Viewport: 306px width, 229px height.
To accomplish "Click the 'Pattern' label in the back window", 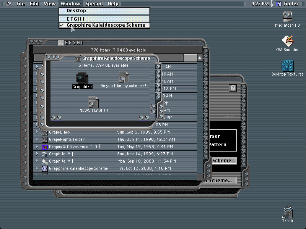I will pos(218,145).
